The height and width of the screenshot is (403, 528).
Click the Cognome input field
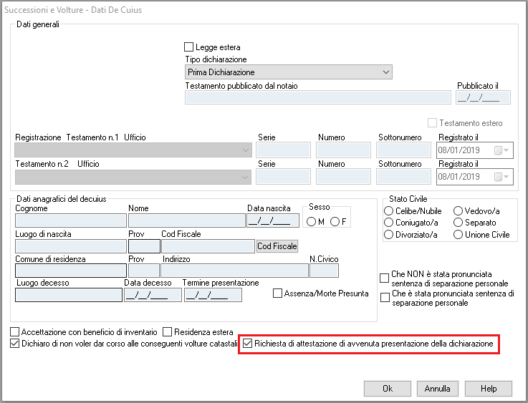70,220
